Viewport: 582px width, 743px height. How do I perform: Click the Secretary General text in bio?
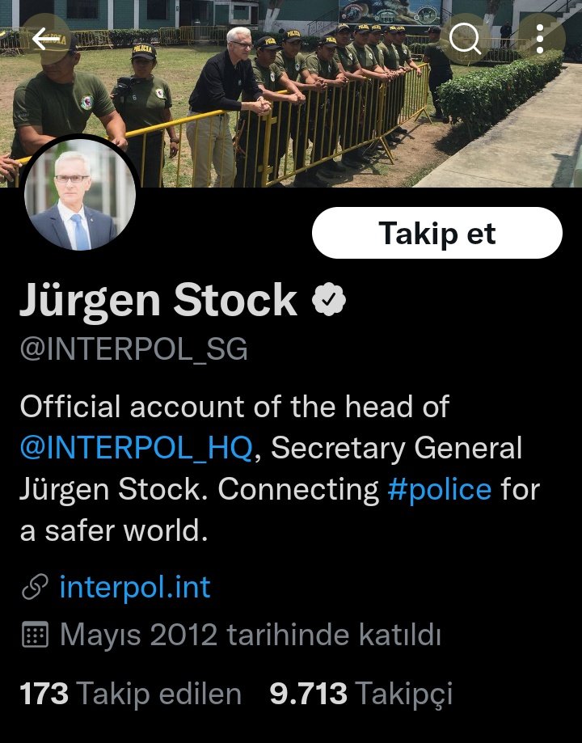coord(396,448)
